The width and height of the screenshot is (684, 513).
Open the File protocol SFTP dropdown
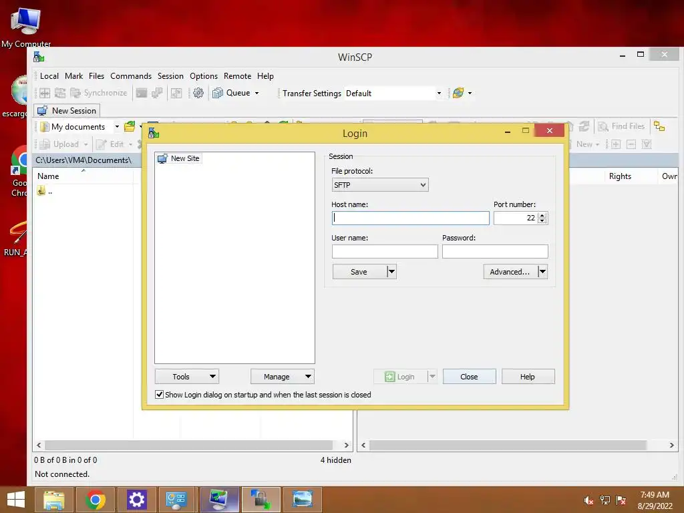tap(380, 185)
